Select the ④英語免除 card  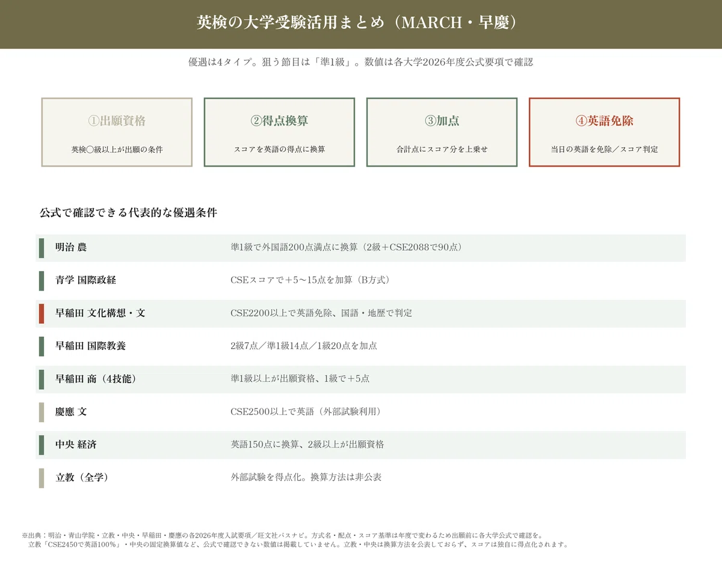[604, 132]
